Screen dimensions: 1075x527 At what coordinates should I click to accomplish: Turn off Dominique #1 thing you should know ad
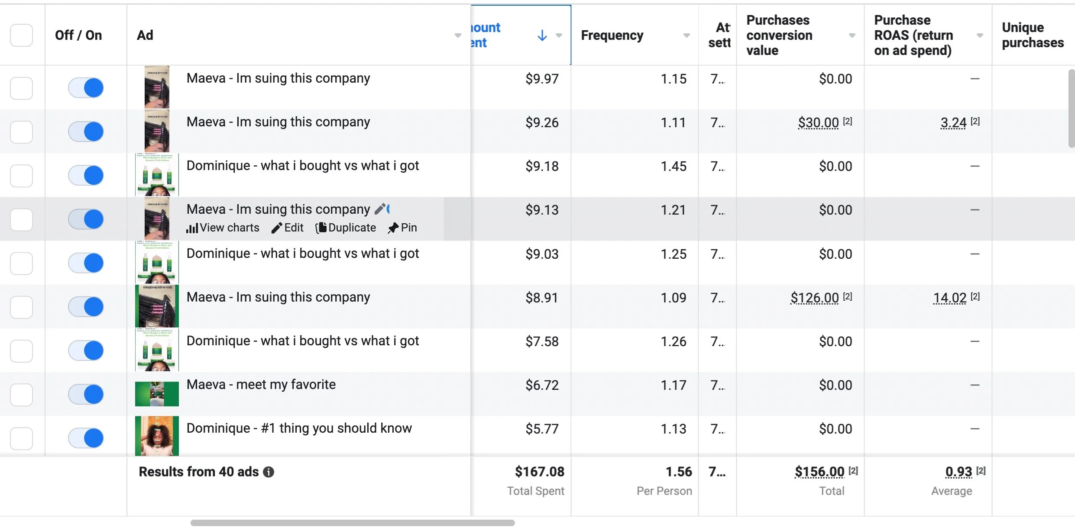[x=86, y=438]
